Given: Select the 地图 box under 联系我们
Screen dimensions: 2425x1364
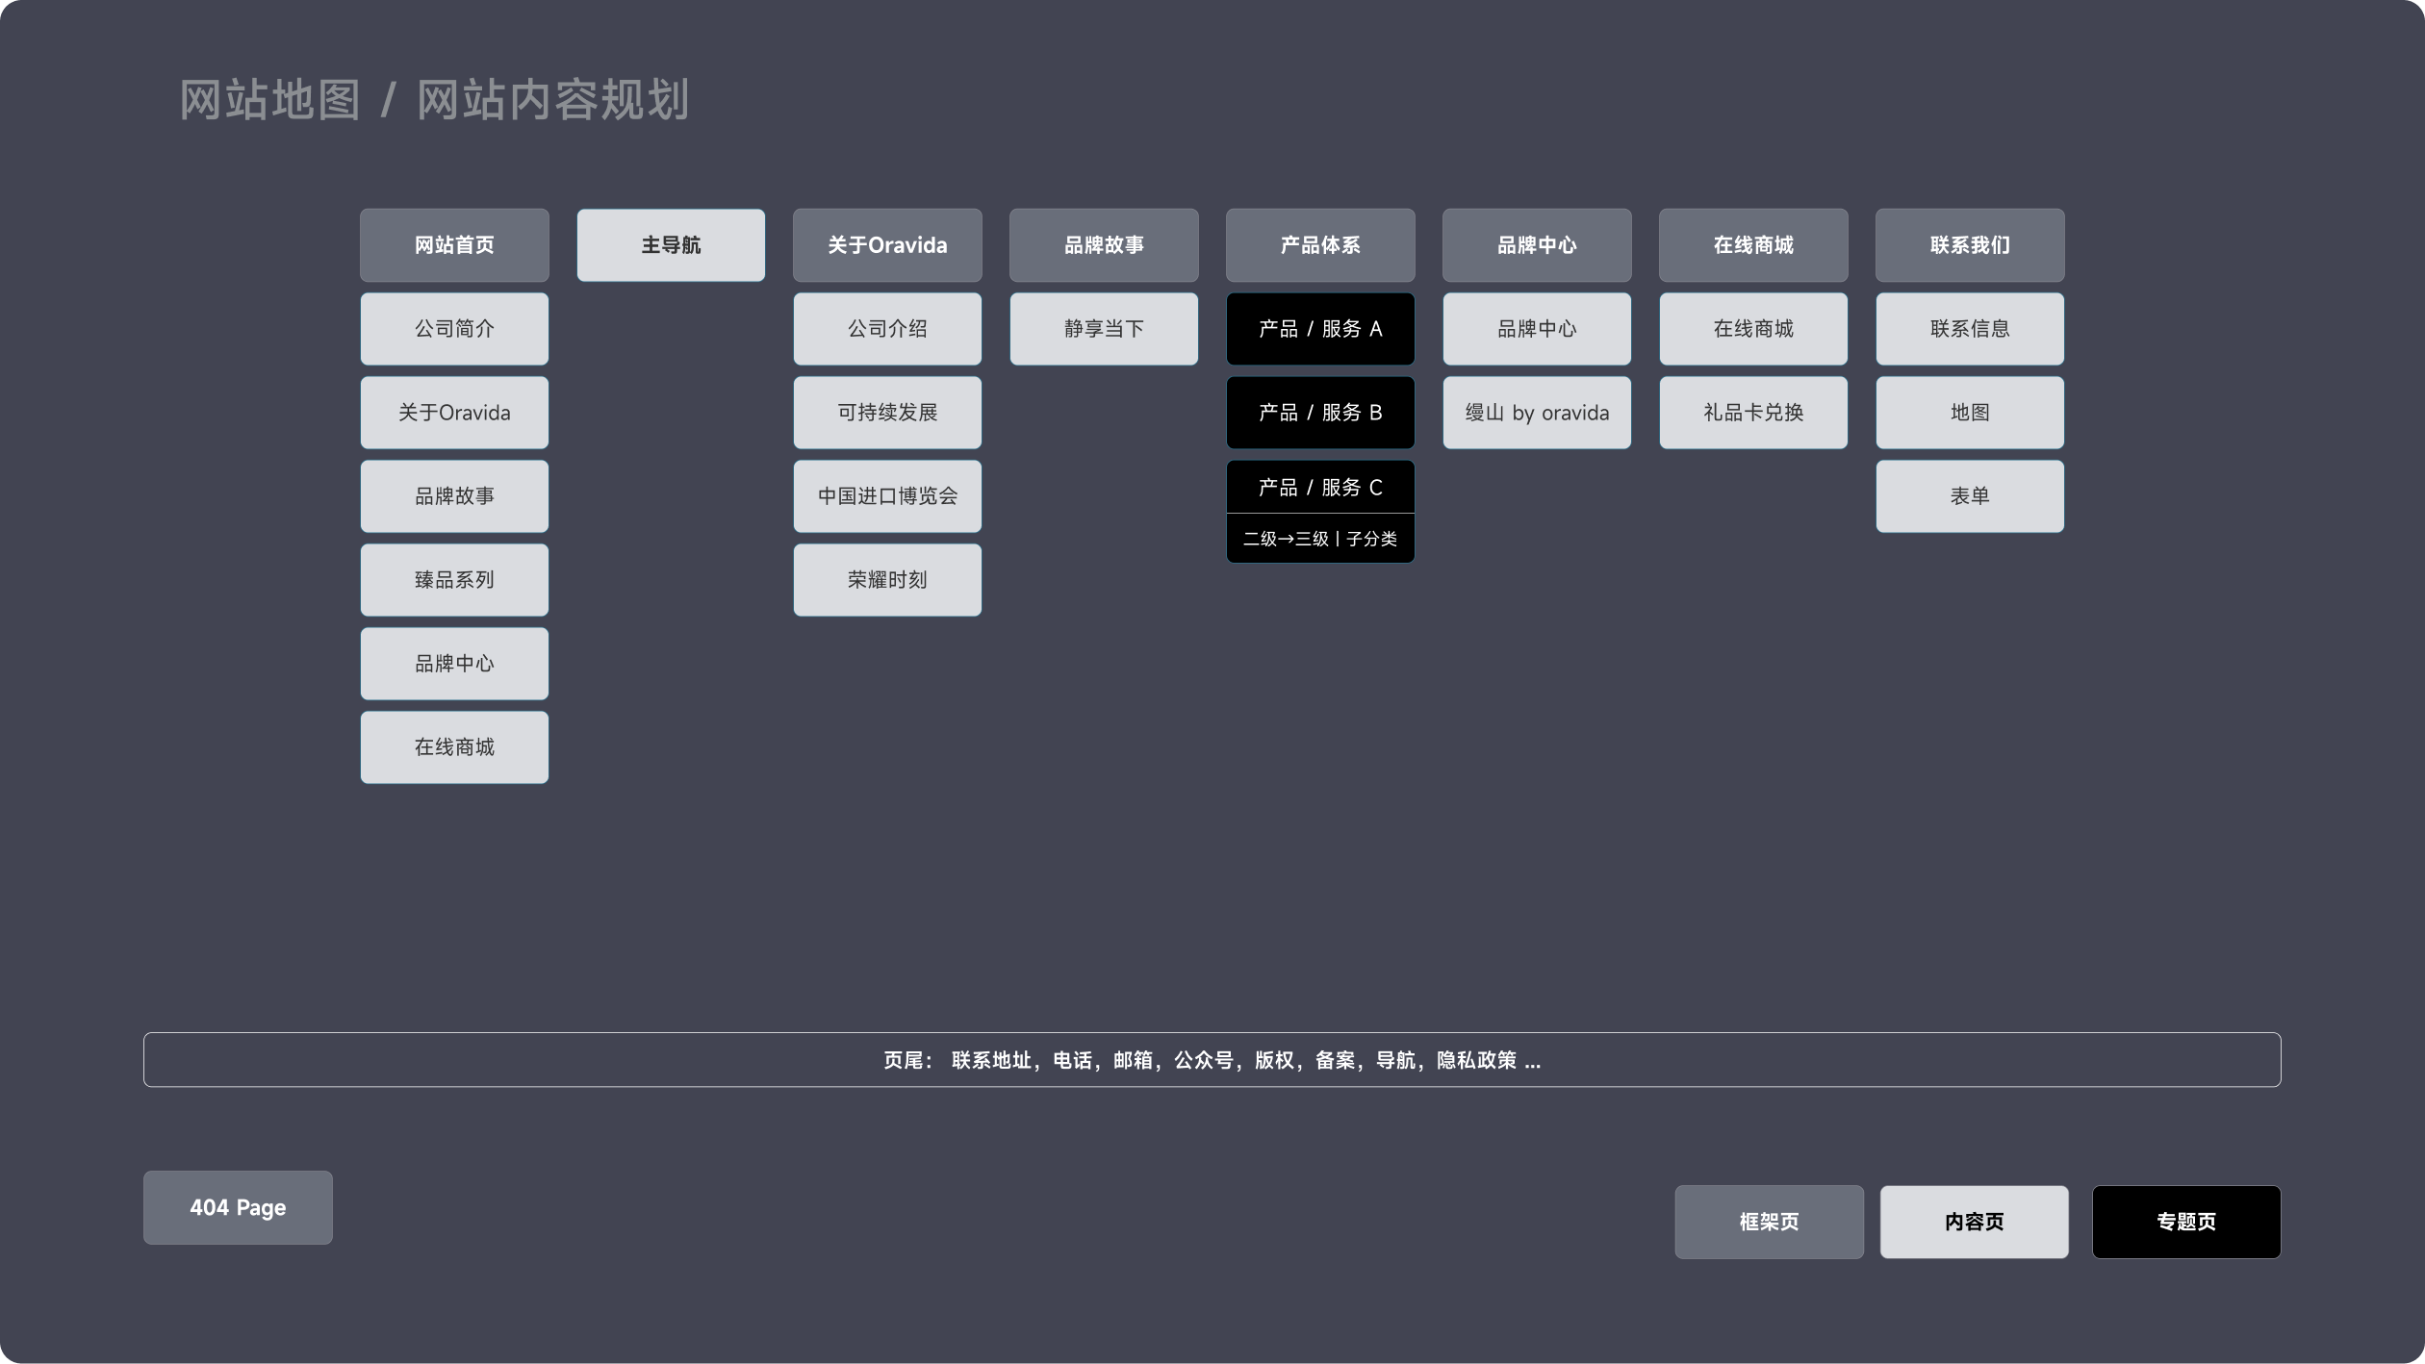Looking at the screenshot, I should (x=1970, y=413).
